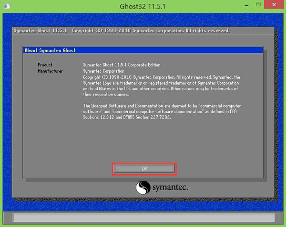Screen dimensions: 286x227
Task: Maximize the Ghost32 11.5.1 window
Action: tap(258, 5)
